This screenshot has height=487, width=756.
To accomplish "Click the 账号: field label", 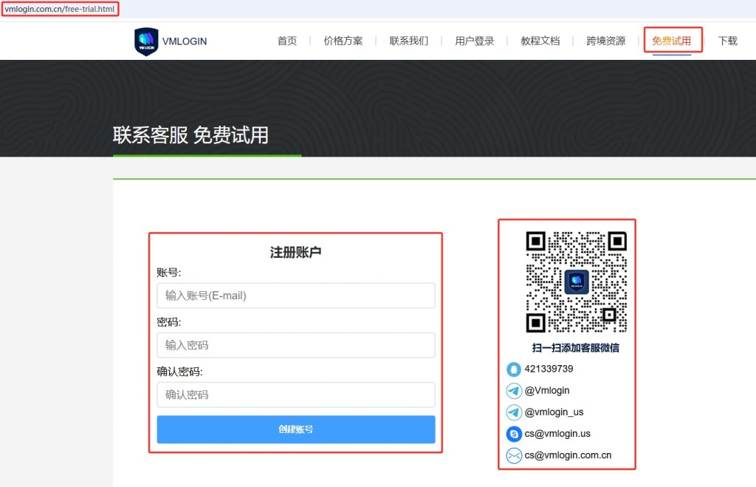I will (169, 273).
